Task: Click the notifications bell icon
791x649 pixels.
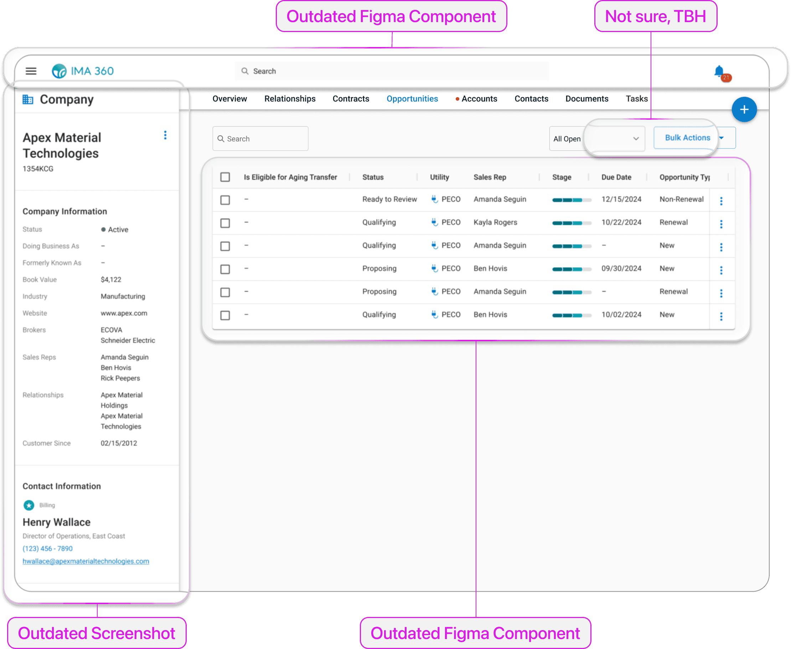Action: (x=719, y=71)
